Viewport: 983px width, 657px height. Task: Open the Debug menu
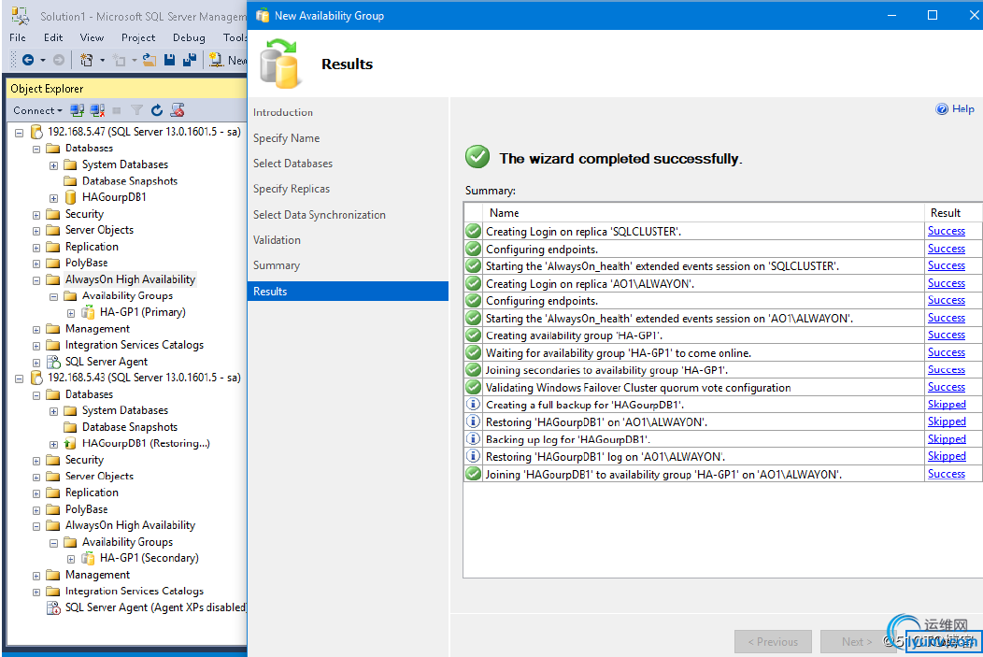(189, 37)
